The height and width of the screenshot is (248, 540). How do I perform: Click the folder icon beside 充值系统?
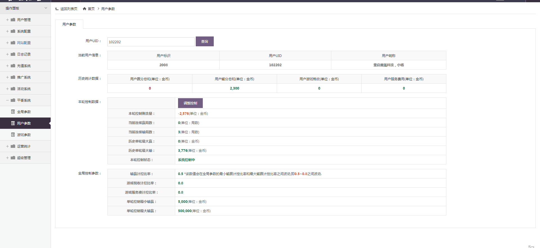(13, 66)
